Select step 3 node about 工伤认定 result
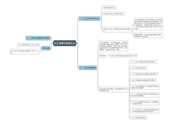 point(117,30)
